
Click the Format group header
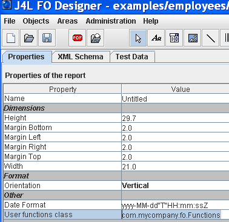coord(62,176)
